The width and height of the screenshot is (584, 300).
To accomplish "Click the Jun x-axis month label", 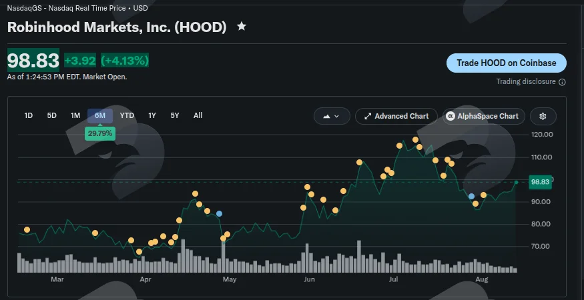I will (309, 279).
